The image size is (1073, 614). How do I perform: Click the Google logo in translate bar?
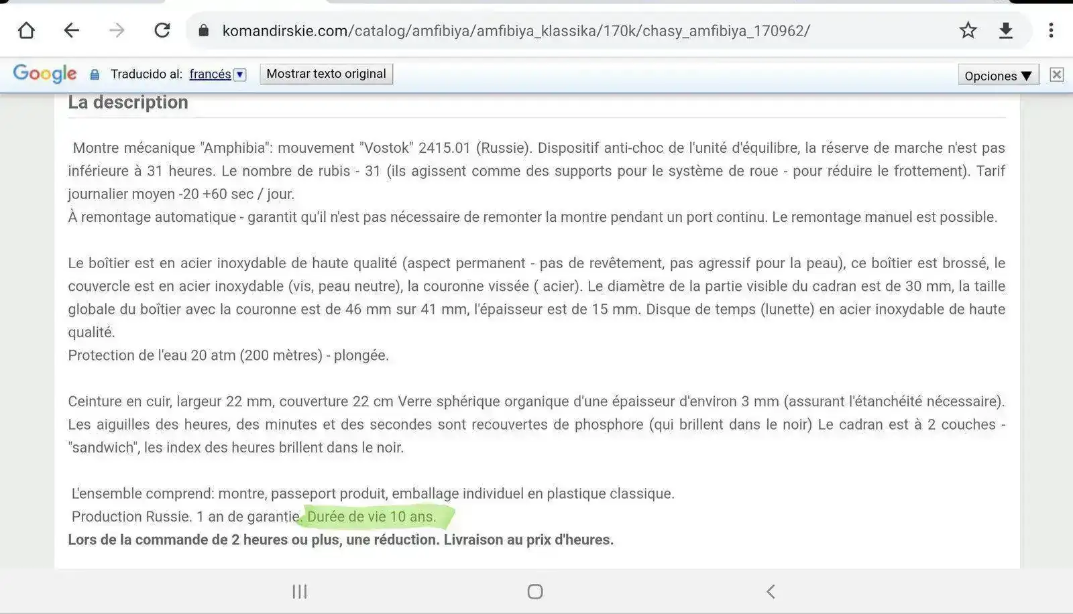point(45,74)
